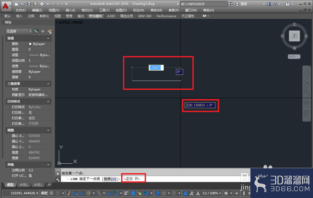Collapse the 打印样式 section

click(48, 101)
